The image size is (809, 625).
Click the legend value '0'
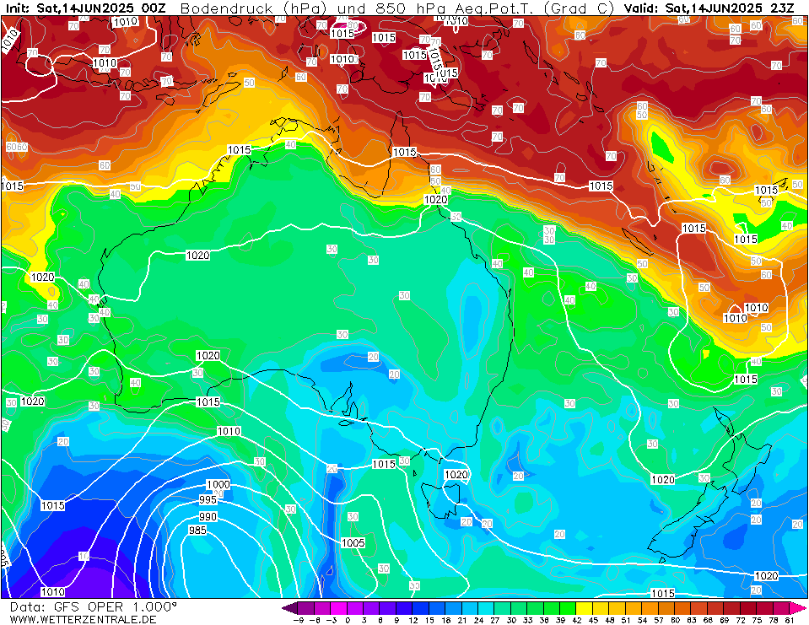pos(348,620)
